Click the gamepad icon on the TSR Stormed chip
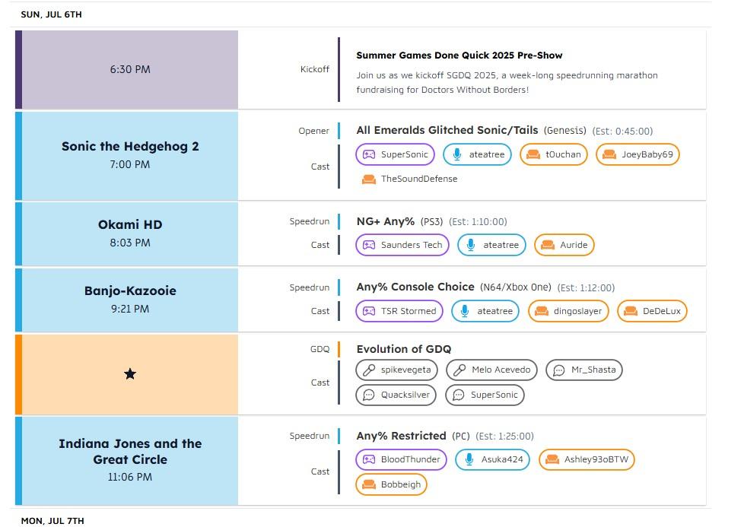 [x=369, y=311]
